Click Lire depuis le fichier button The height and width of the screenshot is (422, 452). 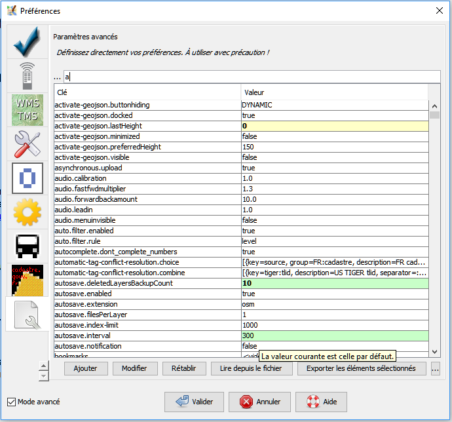point(251,368)
